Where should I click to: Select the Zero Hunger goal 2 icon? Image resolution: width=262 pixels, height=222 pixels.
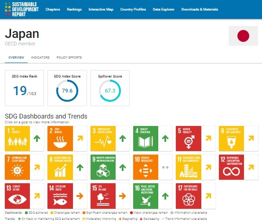click(x=60, y=138)
